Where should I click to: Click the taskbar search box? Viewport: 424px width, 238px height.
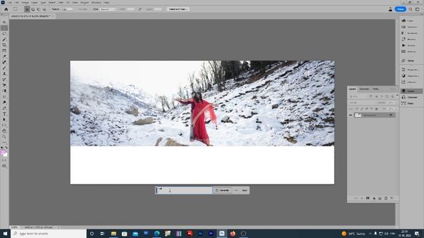click(x=48, y=233)
